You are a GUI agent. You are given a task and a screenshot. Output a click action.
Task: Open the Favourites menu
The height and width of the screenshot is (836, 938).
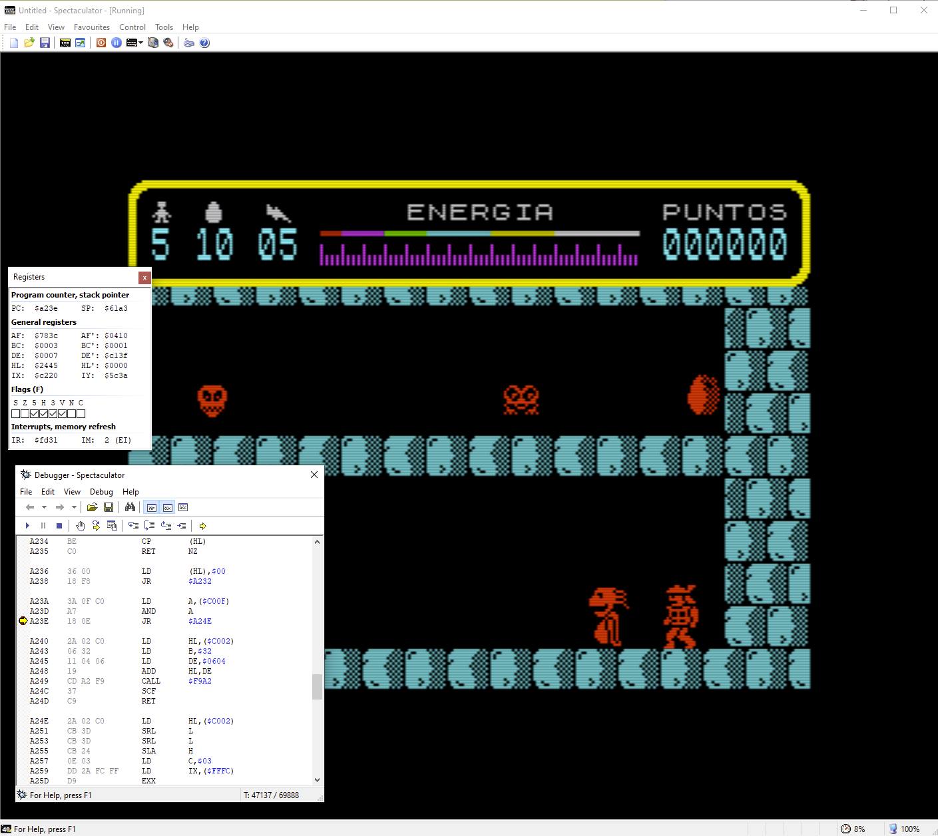point(91,27)
